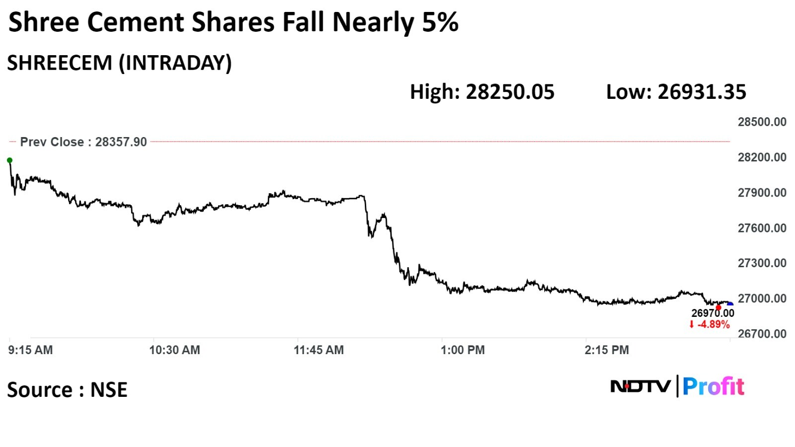Click the Profit logo text

click(x=713, y=386)
